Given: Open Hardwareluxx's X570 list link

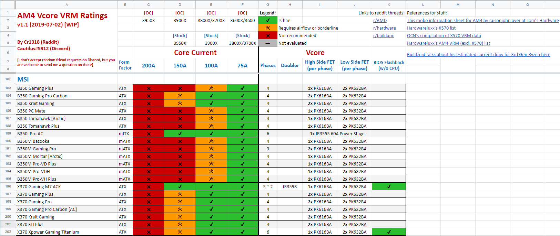Looking at the screenshot, I should (431, 28).
